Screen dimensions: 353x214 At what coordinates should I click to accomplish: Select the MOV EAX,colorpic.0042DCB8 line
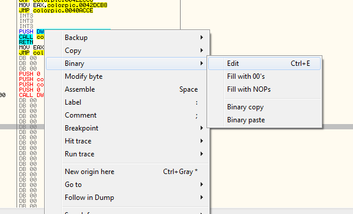[x=64, y=5]
